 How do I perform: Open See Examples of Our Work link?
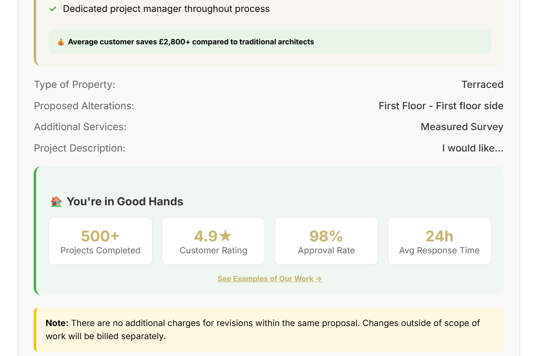270,279
